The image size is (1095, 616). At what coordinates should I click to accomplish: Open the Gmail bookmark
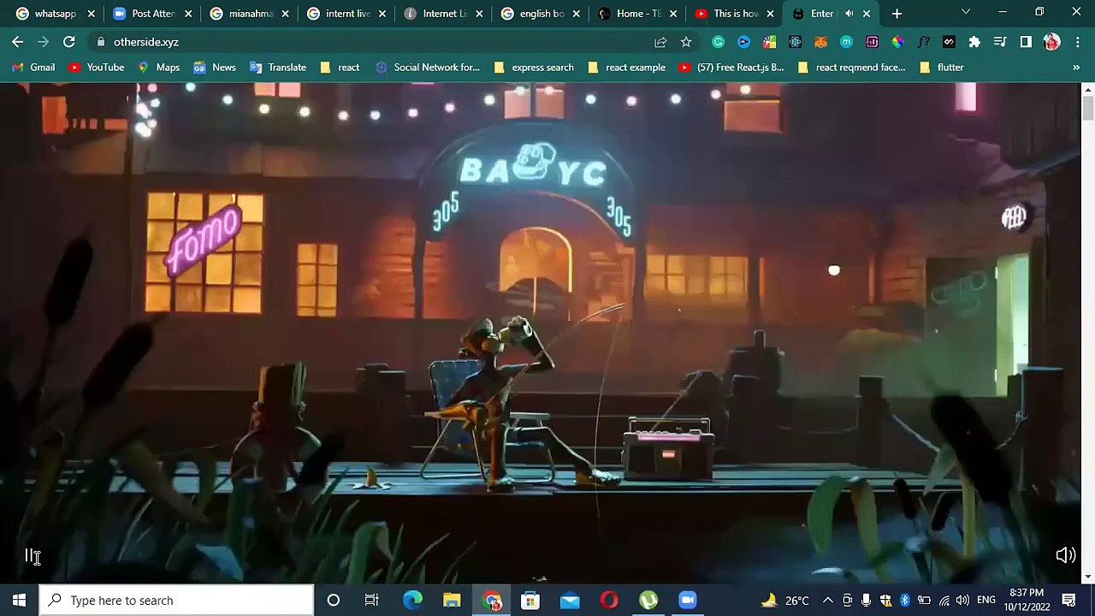33,68
